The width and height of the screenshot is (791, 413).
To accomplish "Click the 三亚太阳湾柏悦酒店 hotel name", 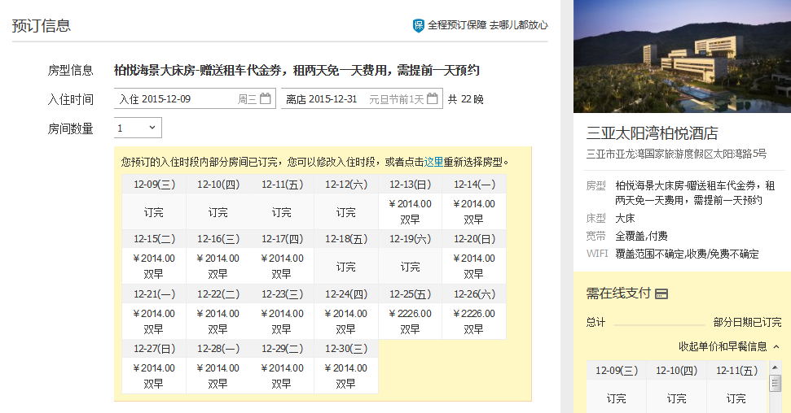I will 652,133.
